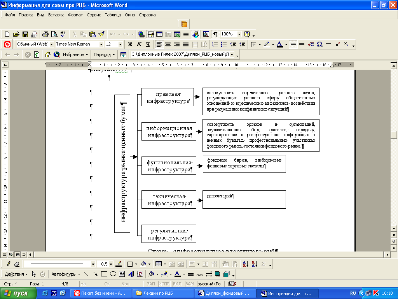This screenshot has height=299, width=398.
Task: Insert a Text Box from the drawing toolbar
Action: 122,274
